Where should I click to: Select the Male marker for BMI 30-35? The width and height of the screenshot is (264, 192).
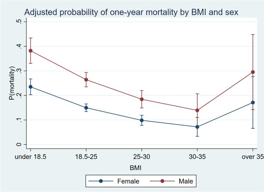click(x=197, y=110)
